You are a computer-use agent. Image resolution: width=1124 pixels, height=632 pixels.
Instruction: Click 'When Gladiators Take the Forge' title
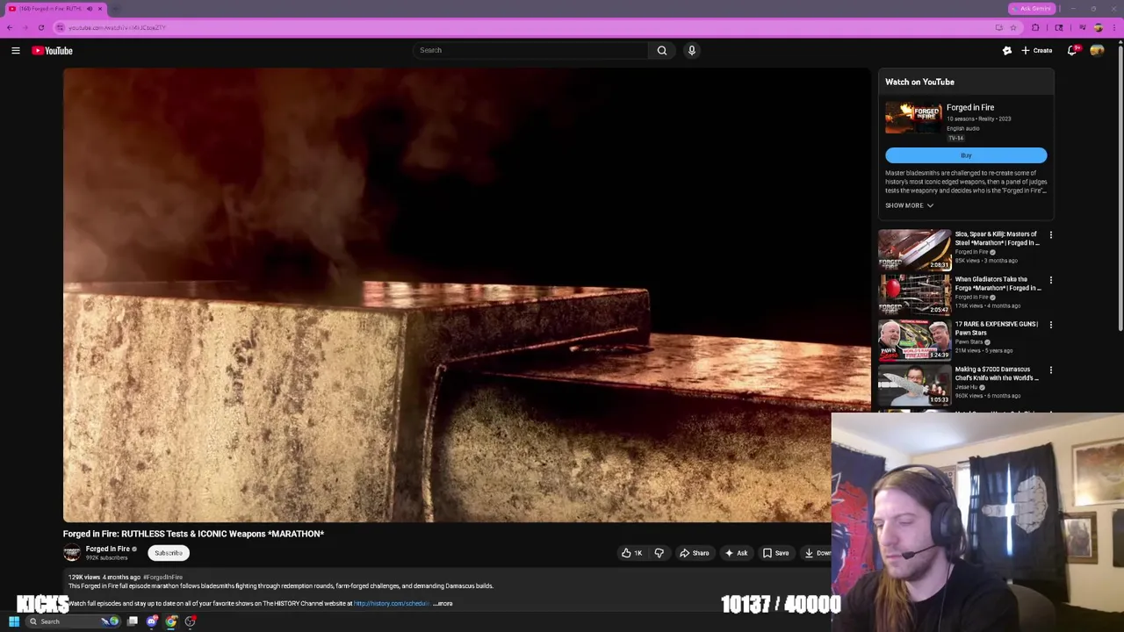(997, 283)
